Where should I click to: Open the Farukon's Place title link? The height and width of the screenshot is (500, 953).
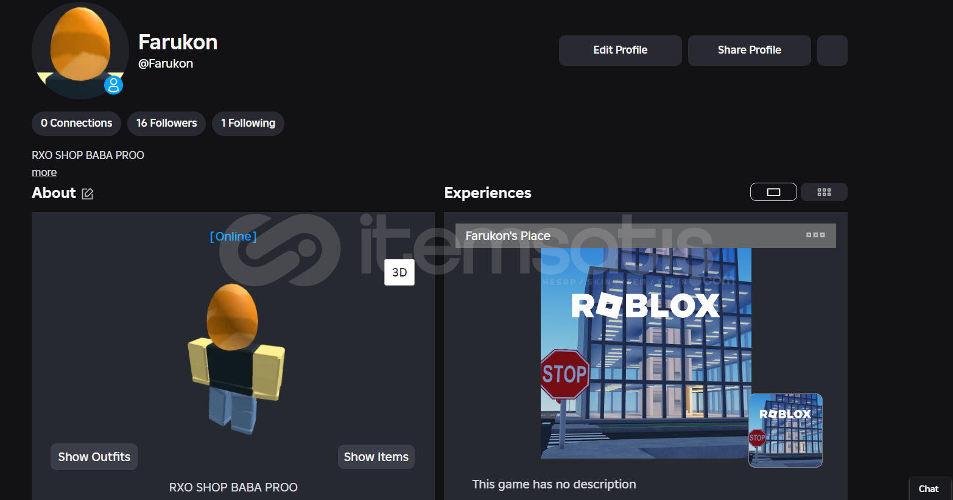(508, 236)
